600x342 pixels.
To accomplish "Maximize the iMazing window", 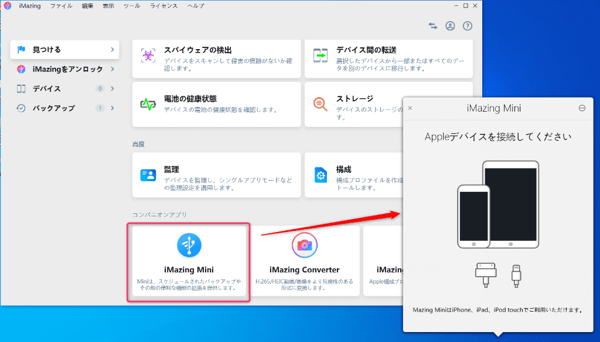I will point(466,6).
